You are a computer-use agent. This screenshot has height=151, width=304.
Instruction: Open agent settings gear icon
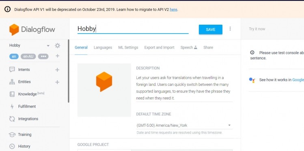point(57,46)
